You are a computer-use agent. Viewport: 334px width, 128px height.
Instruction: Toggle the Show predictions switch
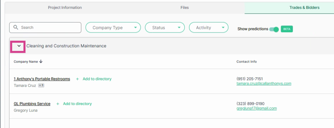tap(274, 29)
